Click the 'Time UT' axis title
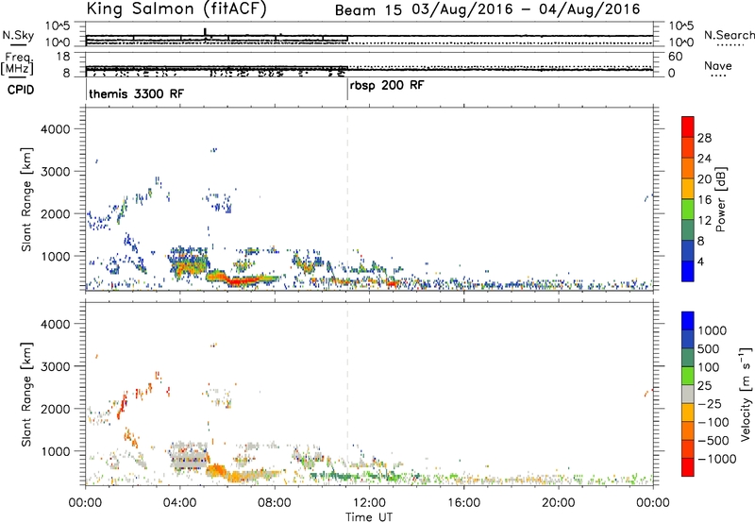The image size is (755, 523). pos(369,517)
